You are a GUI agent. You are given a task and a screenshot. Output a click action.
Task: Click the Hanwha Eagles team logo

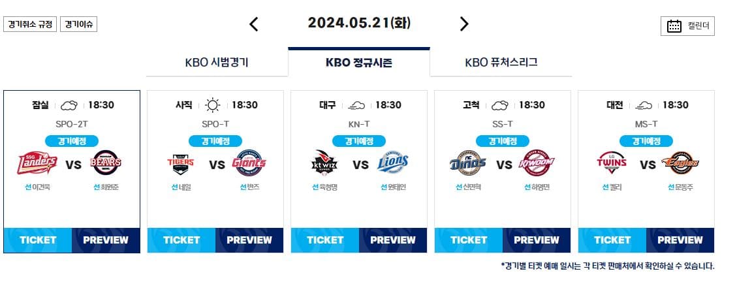point(680,163)
